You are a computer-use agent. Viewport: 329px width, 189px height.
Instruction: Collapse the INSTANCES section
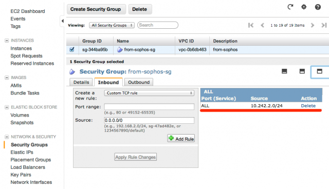tap(7, 41)
